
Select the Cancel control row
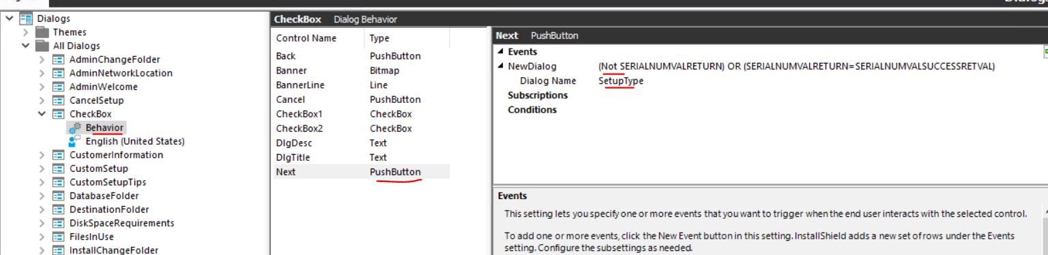tap(361, 100)
